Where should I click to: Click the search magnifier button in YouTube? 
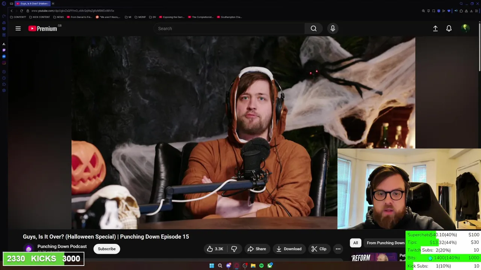coord(313,28)
